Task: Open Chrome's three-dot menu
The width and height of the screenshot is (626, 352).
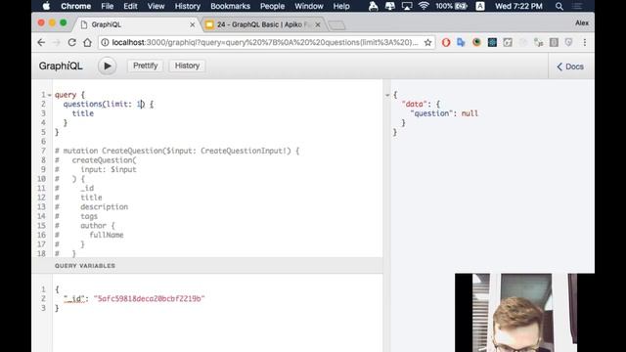Action: (x=585, y=42)
